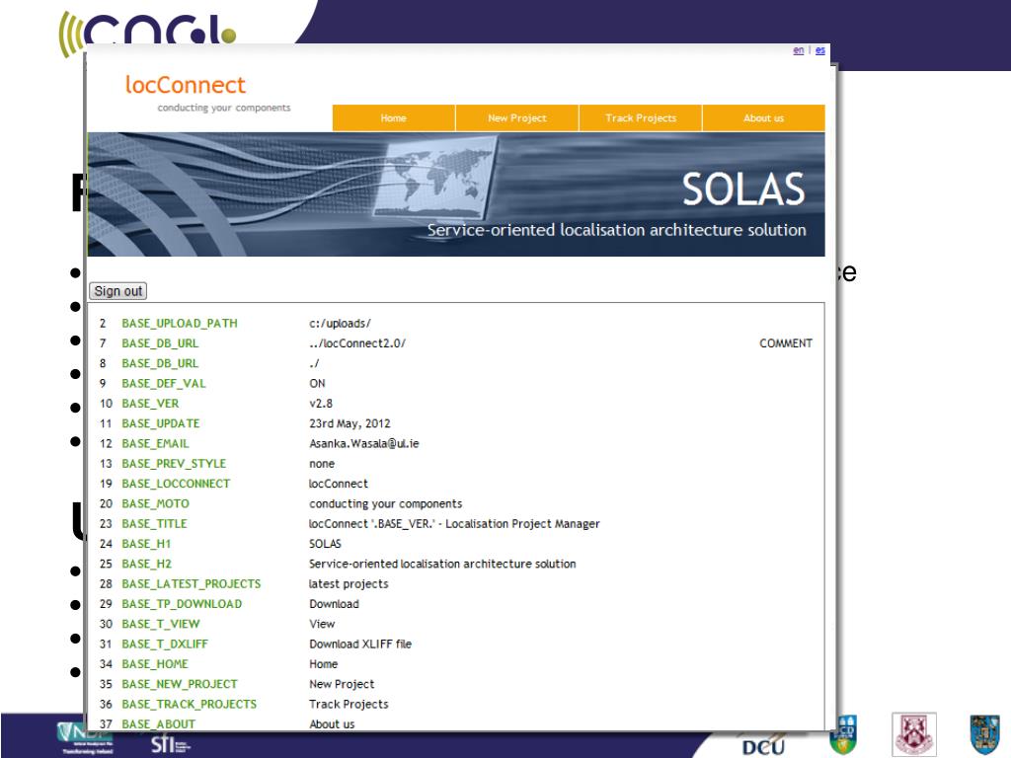Image resolution: width=1011 pixels, height=758 pixels.
Task: Click the red university crest in the footer
Action: pyautogui.click(x=913, y=734)
